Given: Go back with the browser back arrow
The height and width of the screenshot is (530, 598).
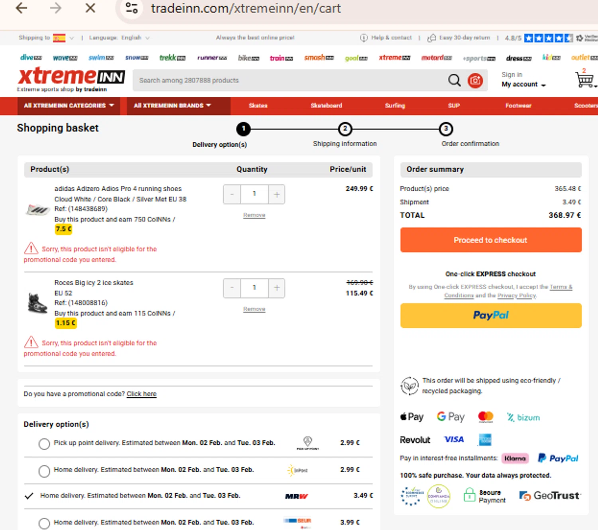Looking at the screenshot, I should click(x=22, y=8).
